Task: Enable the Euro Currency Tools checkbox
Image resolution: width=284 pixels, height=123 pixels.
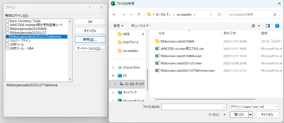Action: click(8, 21)
